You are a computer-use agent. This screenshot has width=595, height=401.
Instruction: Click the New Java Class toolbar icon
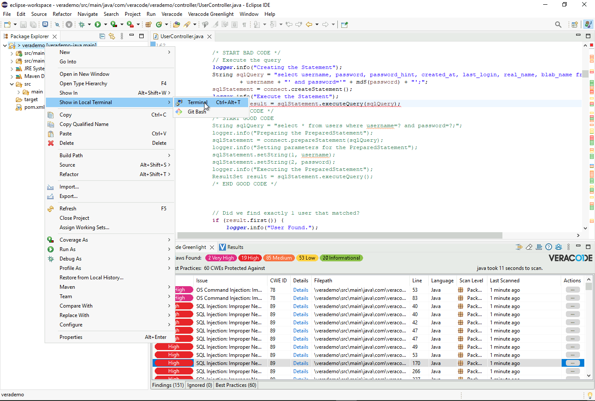coord(159,24)
